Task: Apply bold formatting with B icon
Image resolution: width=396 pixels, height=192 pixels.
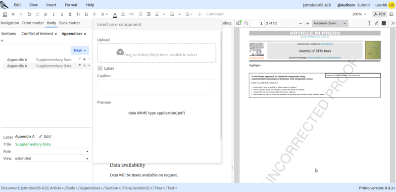Action: (x=46, y=14)
